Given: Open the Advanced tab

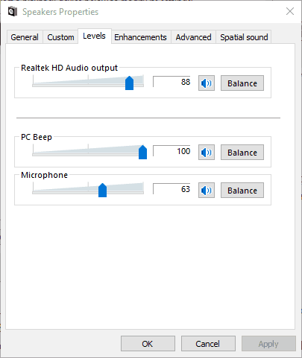Looking at the screenshot, I should (x=193, y=37).
